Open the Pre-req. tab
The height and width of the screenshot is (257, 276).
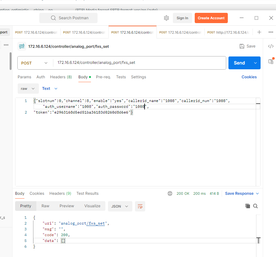click(103, 77)
